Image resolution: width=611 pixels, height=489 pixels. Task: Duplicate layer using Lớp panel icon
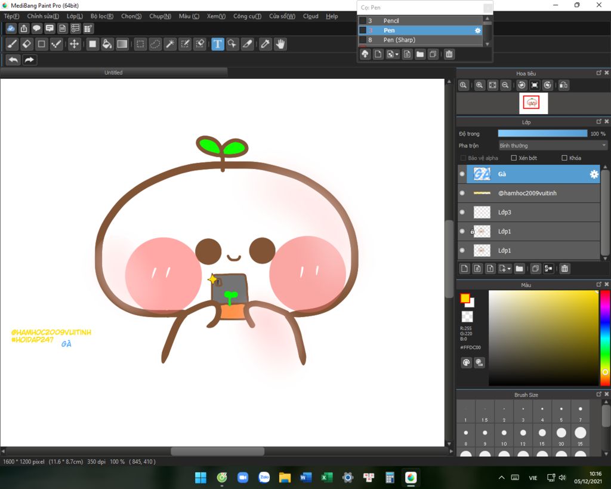point(535,268)
